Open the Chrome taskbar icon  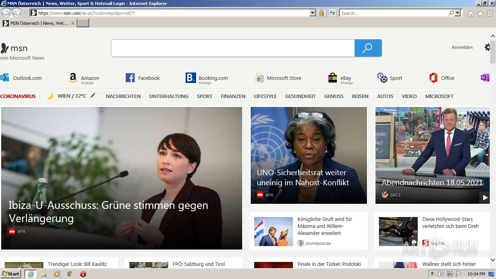tap(70, 274)
